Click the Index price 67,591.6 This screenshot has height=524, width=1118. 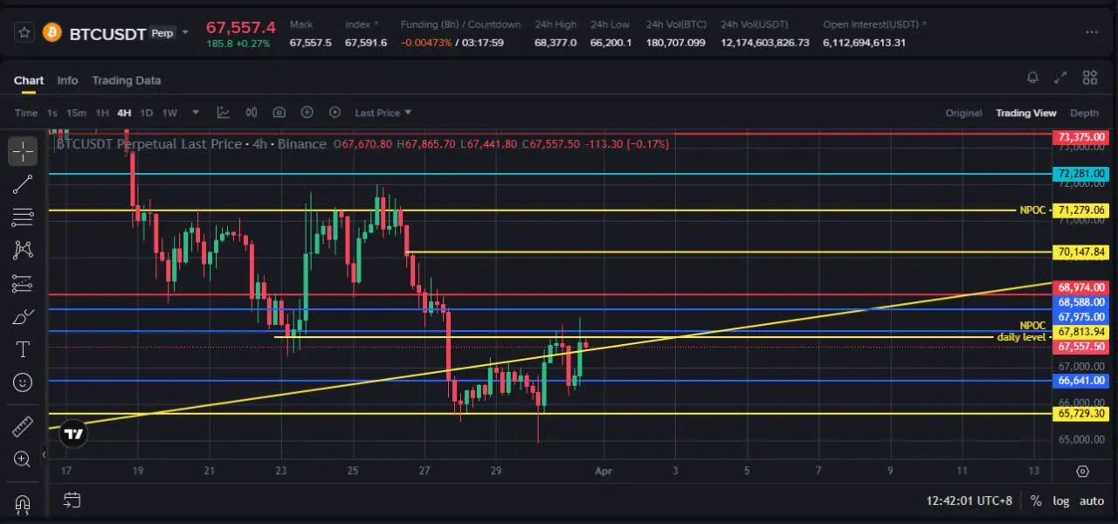tap(366, 42)
